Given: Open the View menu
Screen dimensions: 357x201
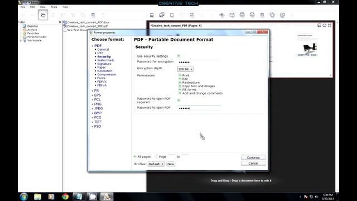Looking at the screenshot, I should (x=42, y=7).
